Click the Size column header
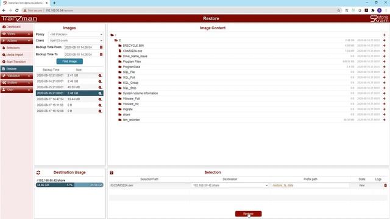The image size is (390, 219). (x=79, y=70)
